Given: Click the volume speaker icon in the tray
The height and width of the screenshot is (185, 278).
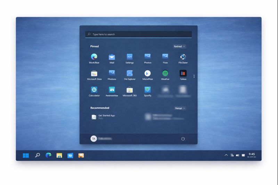Looking at the screenshot, I should [238, 155].
